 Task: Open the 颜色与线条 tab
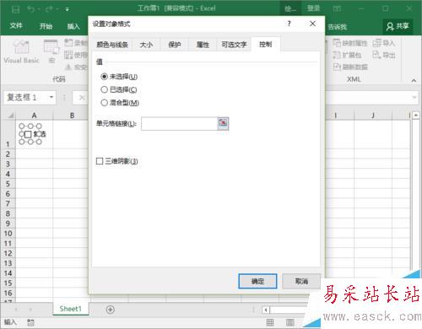click(112, 45)
